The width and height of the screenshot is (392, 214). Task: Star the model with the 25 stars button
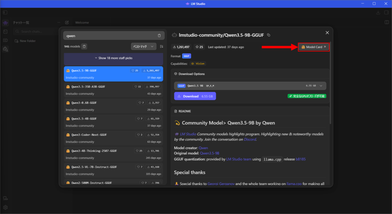199,47
